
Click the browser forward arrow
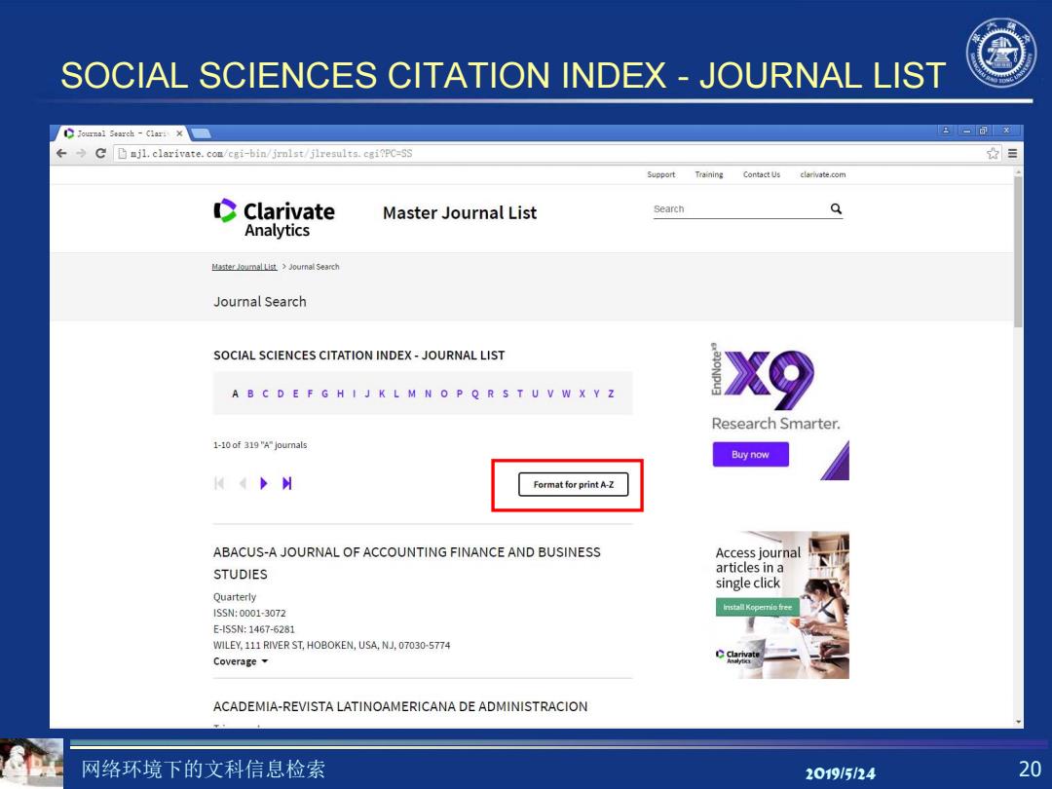pos(81,154)
